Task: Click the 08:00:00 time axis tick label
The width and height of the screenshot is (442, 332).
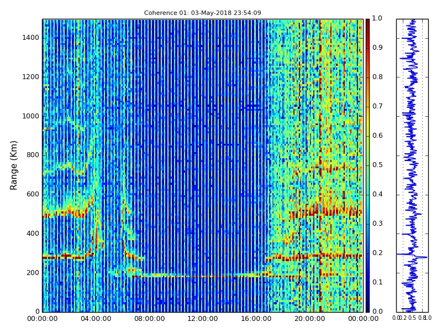Action: click(x=149, y=319)
